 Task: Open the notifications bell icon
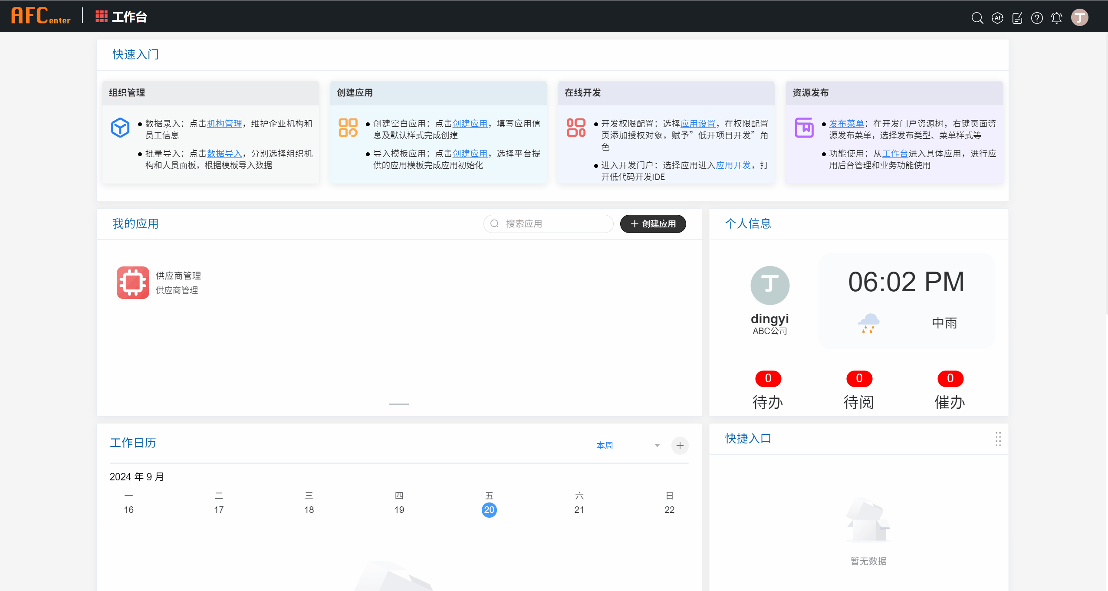click(1056, 18)
